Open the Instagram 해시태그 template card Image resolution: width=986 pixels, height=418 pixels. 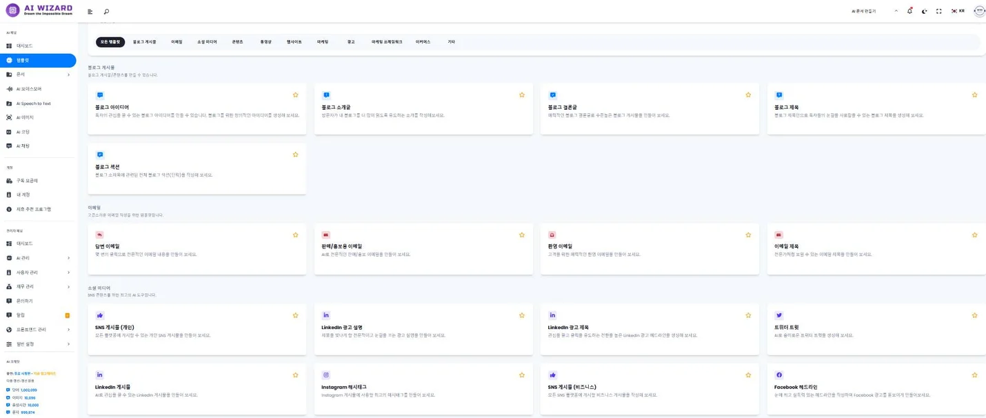[423, 389]
